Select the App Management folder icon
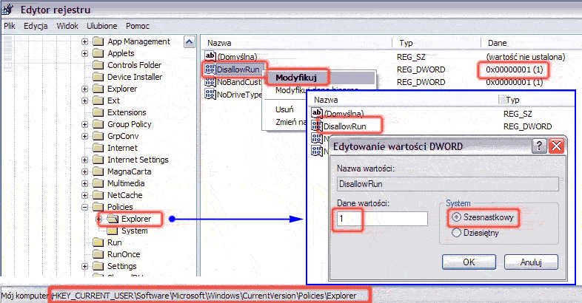 pyautogui.click(x=97, y=41)
